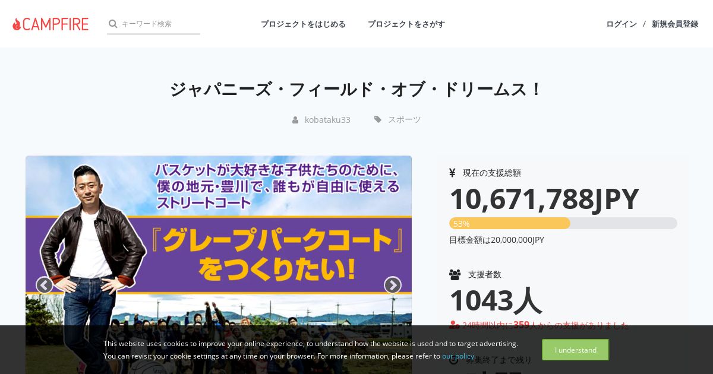Accept cookies with I understand button
The image size is (713, 374).
(575, 350)
